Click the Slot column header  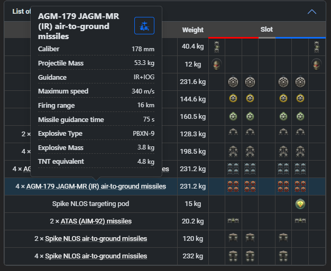point(266,29)
